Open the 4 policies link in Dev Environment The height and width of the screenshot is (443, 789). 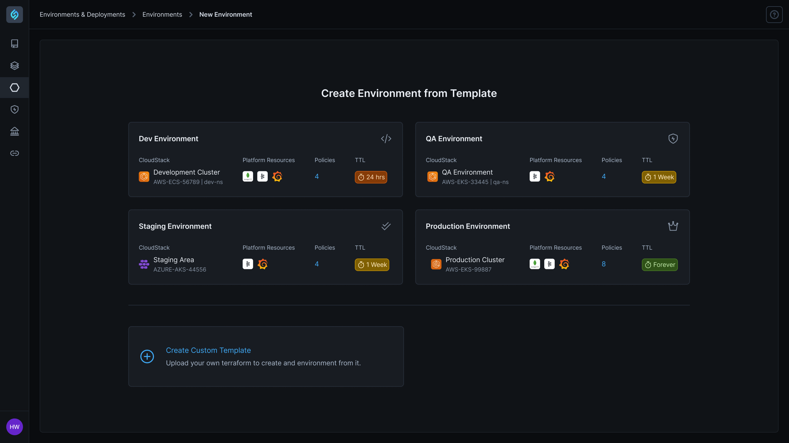pyautogui.click(x=317, y=176)
